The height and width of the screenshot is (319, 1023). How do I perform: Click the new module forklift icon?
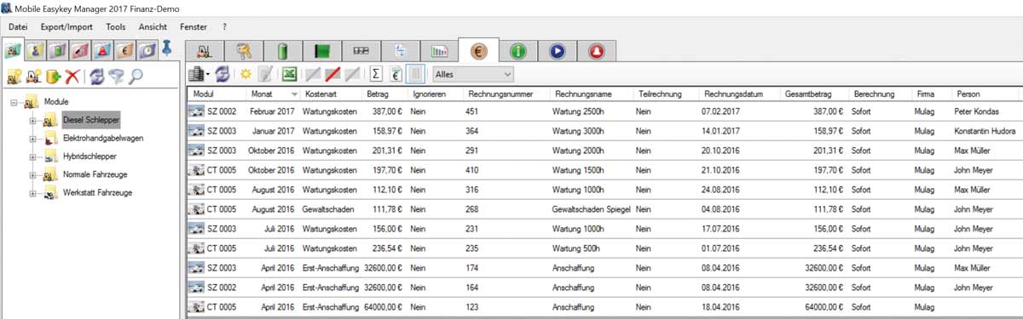(x=14, y=76)
